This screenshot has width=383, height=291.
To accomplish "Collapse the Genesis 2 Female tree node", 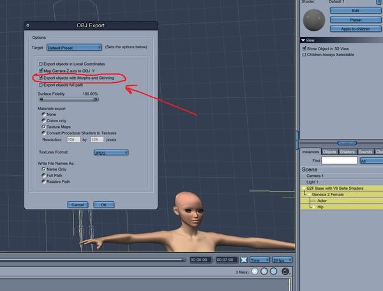I will [309, 194].
